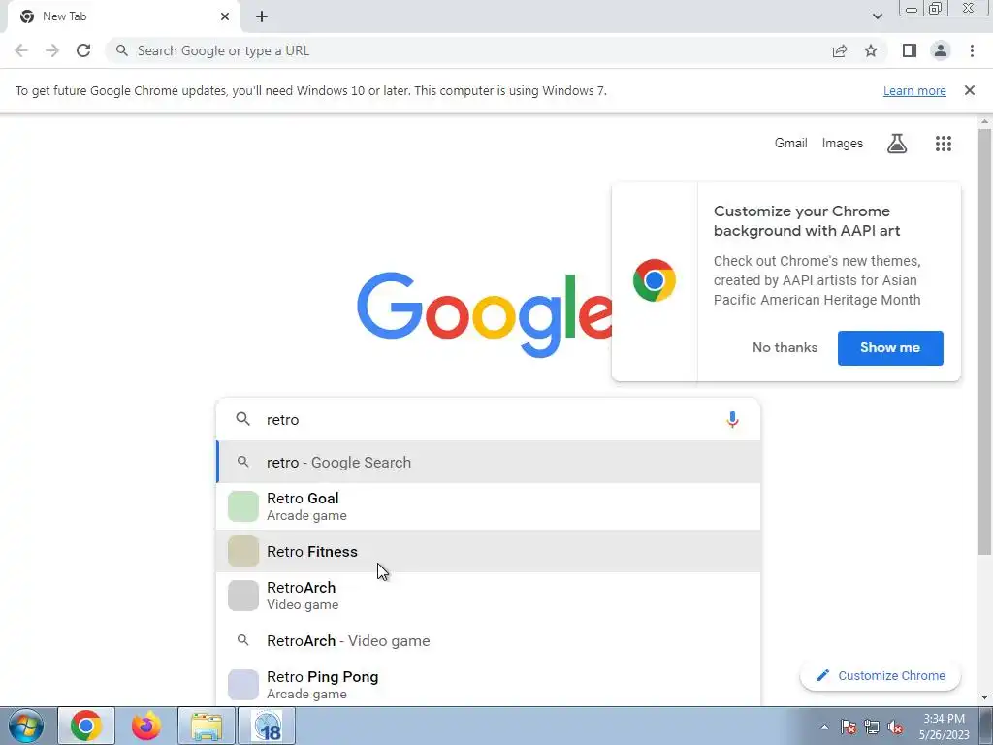The image size is (993, 745).
Task: Close the New Tab tab
Action: [225, 16]
